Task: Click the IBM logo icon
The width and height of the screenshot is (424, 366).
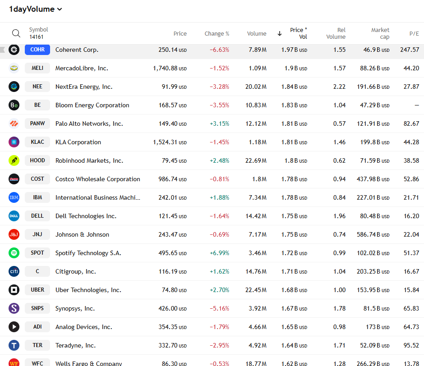Action: [x=14, y=197]
